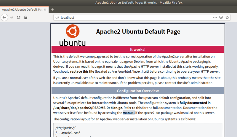Click the Forward arrow in the toolbar

coord(12,17)
